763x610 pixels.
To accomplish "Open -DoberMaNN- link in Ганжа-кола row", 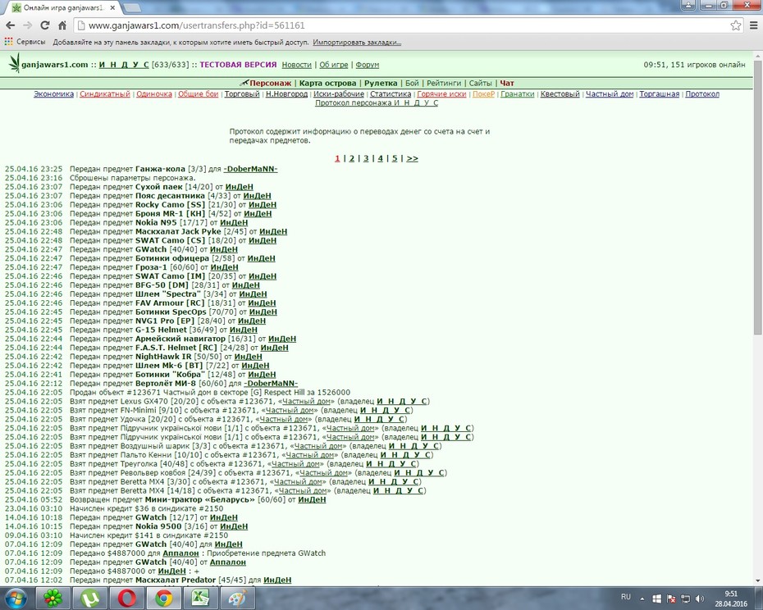I will tap(250, 169).
